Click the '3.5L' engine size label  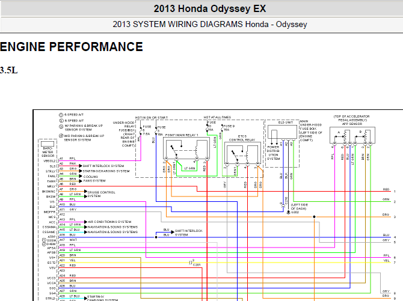coord(9,70)
